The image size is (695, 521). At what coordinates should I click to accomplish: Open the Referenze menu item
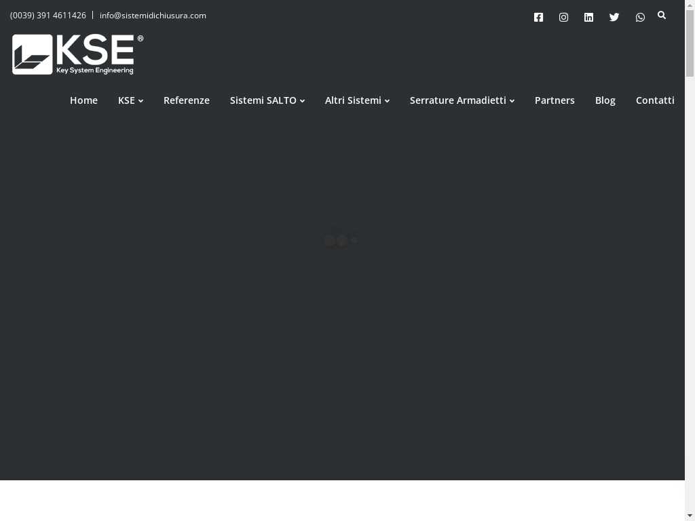(x=187, y=100)
